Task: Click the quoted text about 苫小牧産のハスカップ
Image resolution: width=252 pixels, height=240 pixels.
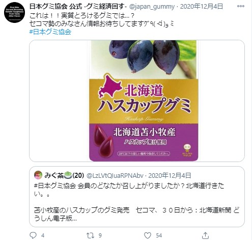Action: coord(137,214)
